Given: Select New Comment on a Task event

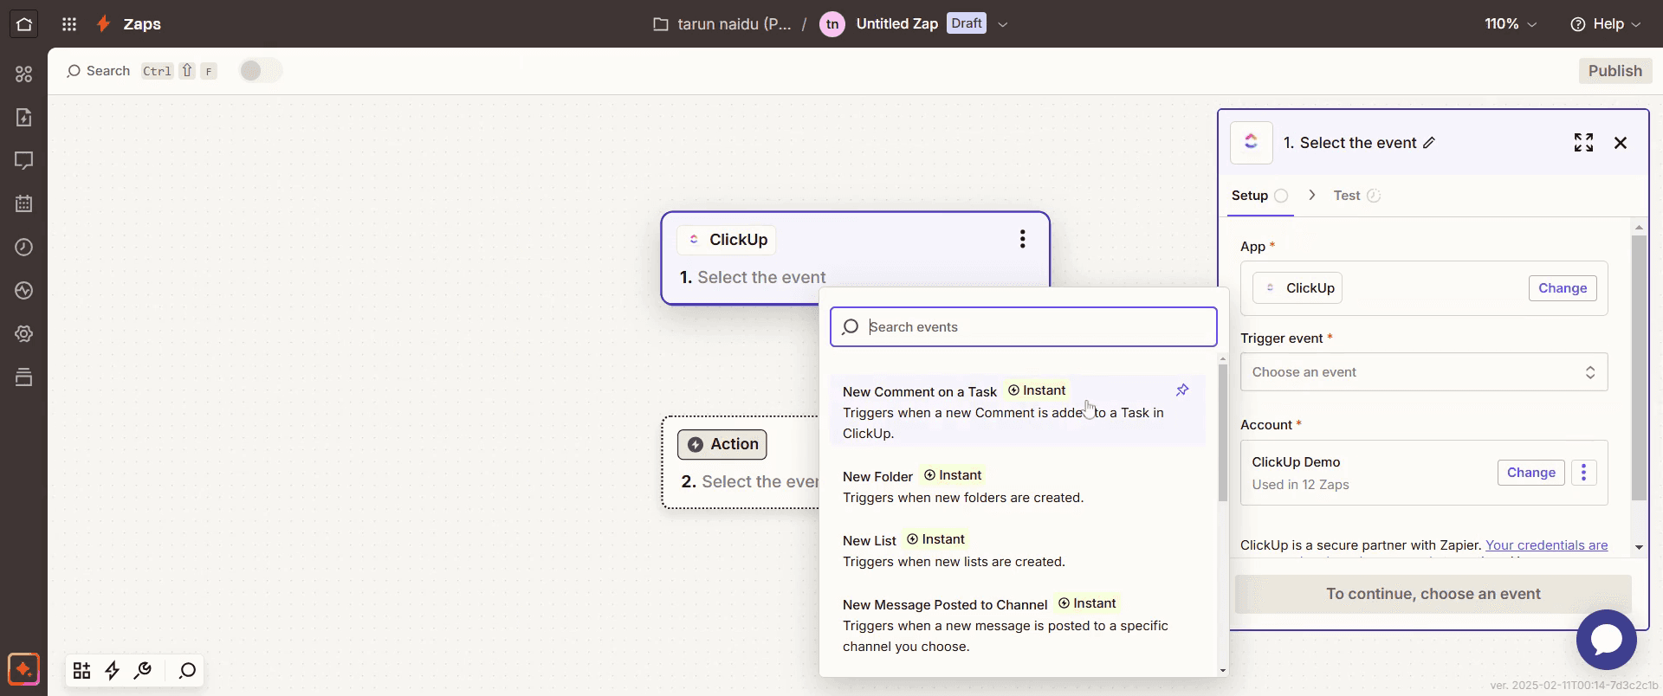Looking at the screenshot, I should click(x=1017, y=411).
